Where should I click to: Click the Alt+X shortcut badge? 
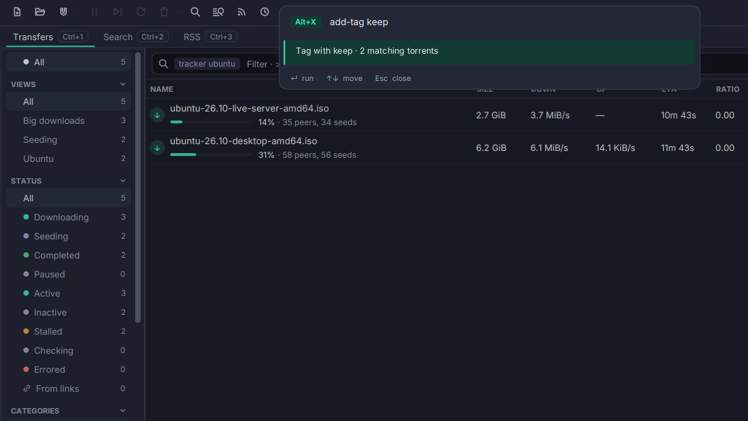coord(305,22)
